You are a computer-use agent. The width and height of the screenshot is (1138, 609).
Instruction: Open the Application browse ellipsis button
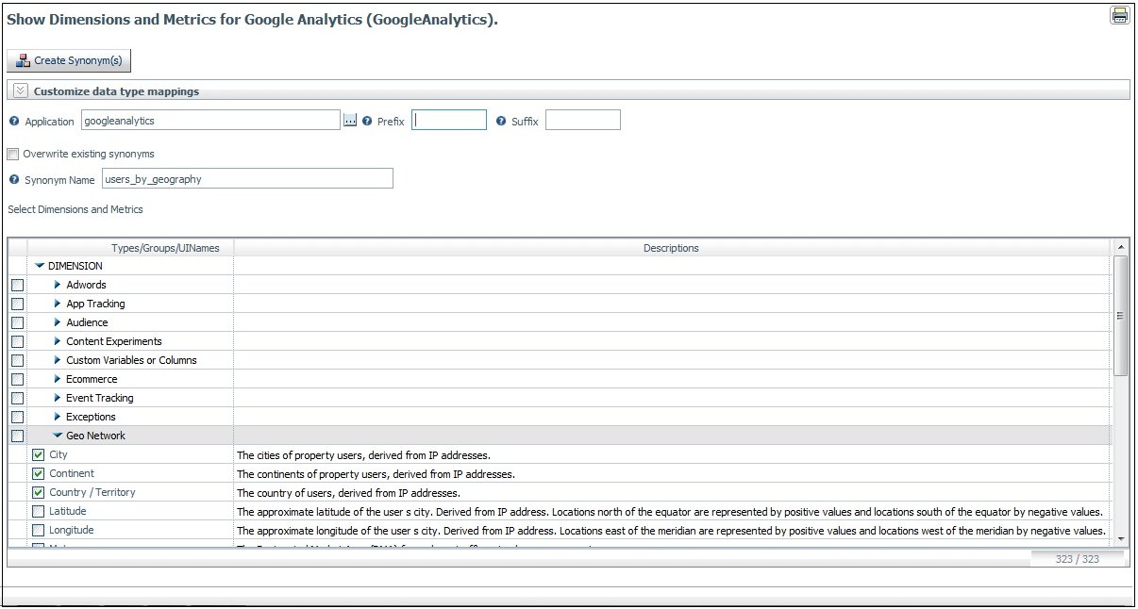[349, 120]
